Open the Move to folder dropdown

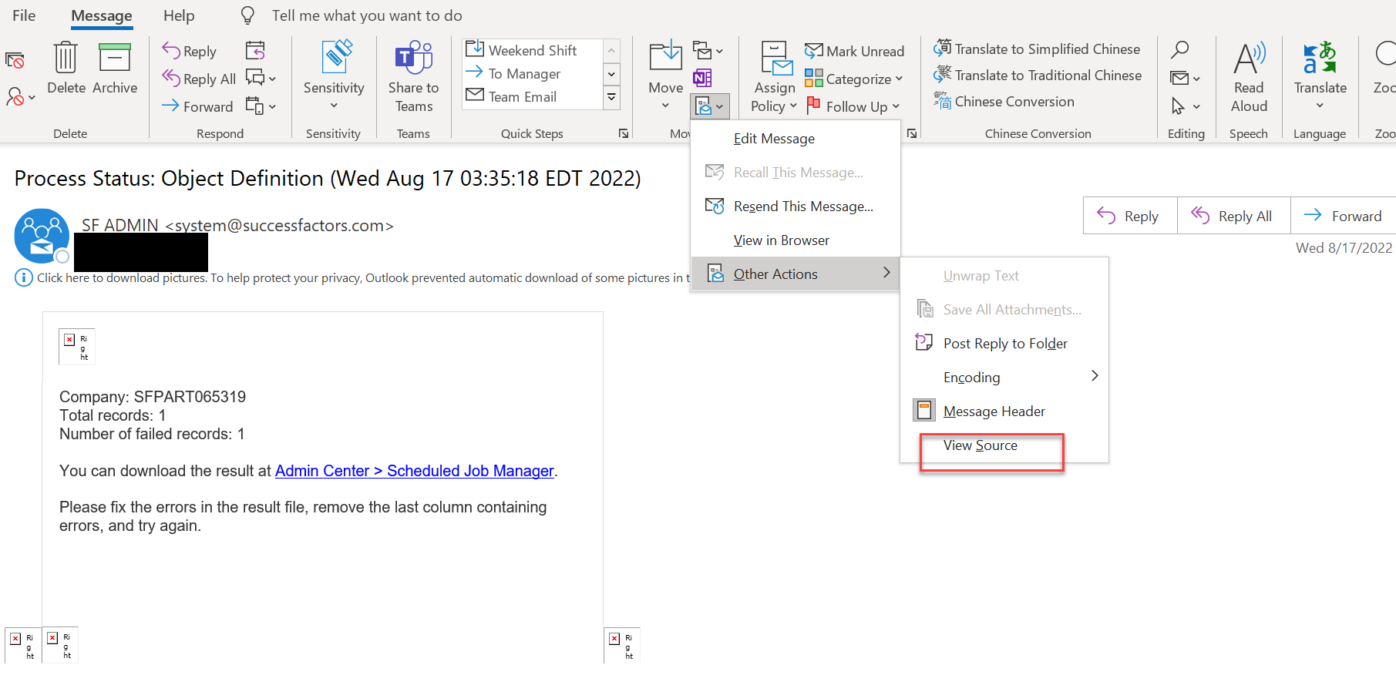(666, 76)
